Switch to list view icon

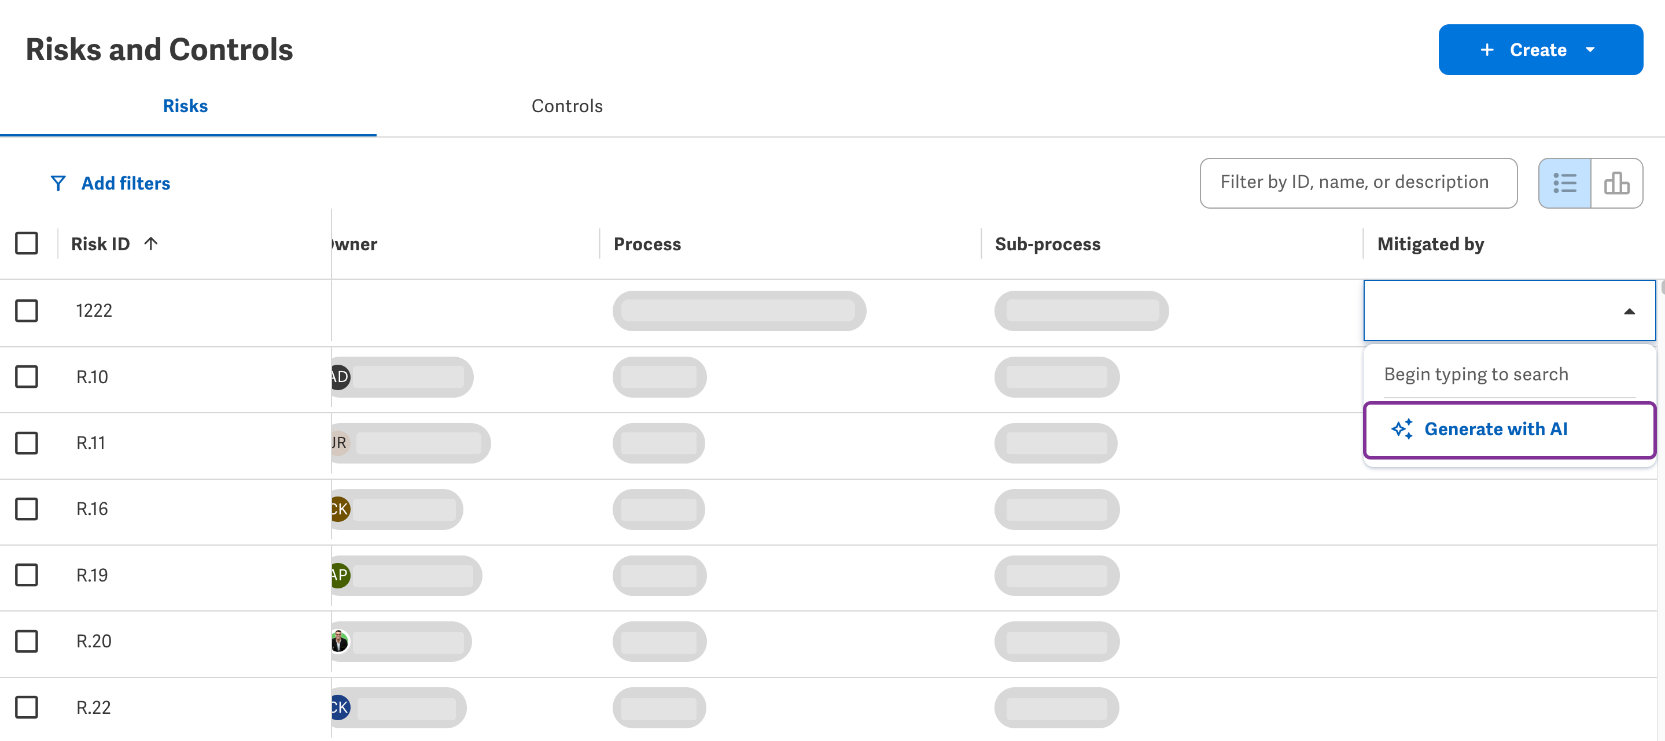(1564, 183)
